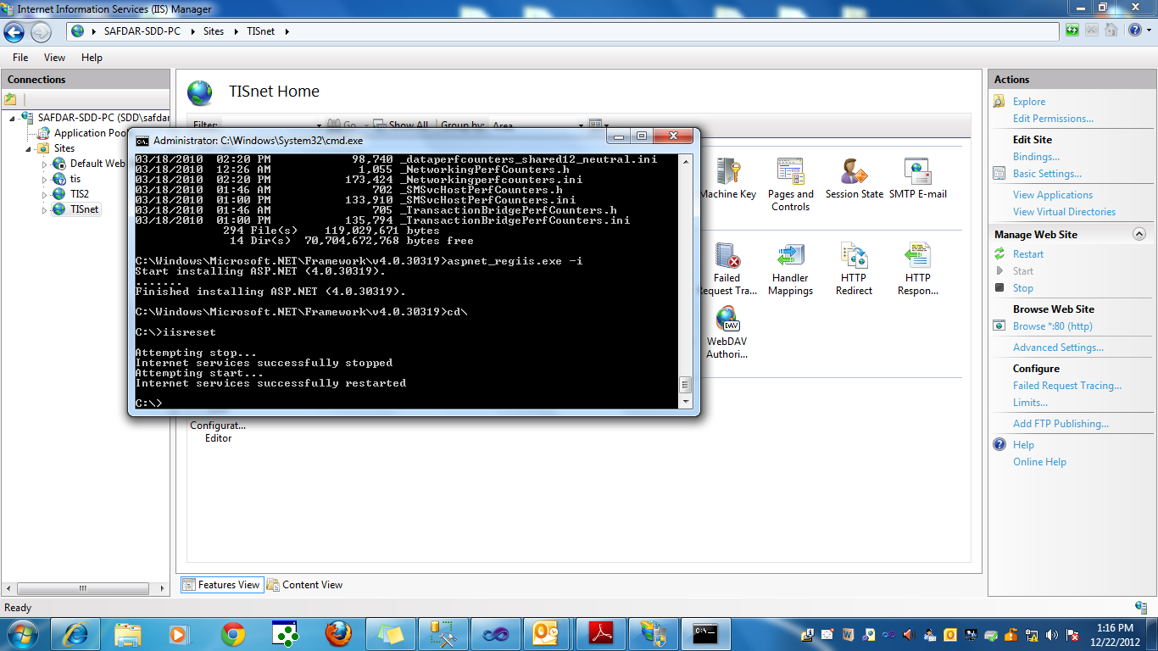1158x651 pixels.
Task: Open the Bindings action link
Action: [1036, 157]
